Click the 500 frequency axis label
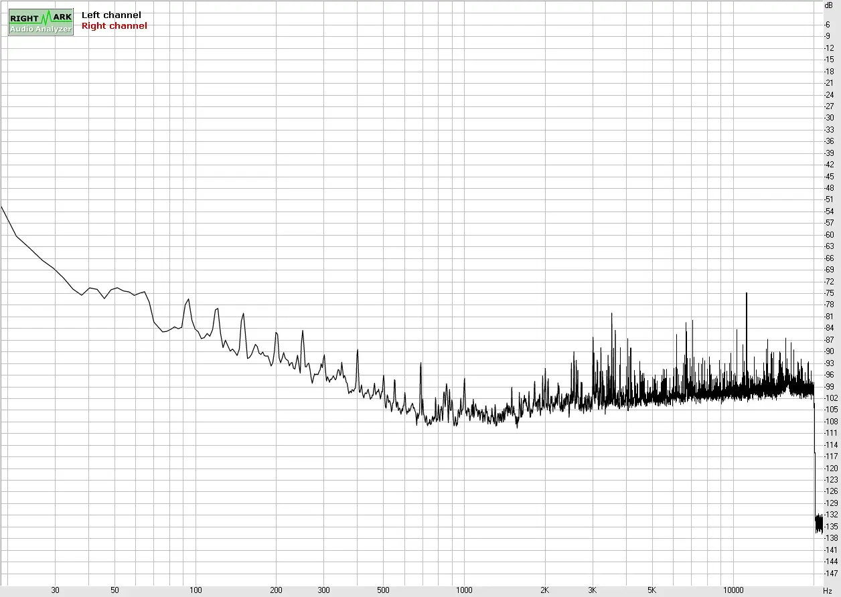The height and width of the screenshot is (597, 841). pos(383,590)
